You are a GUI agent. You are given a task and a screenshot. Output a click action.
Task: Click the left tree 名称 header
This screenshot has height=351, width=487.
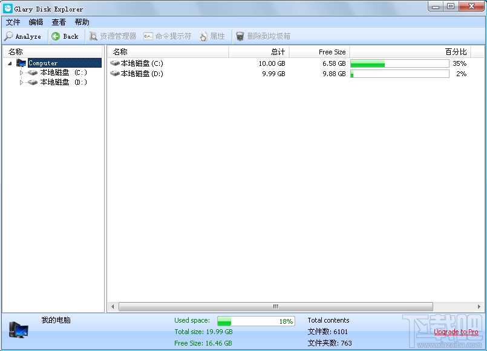pyautogui.click(x=53, y=52)
